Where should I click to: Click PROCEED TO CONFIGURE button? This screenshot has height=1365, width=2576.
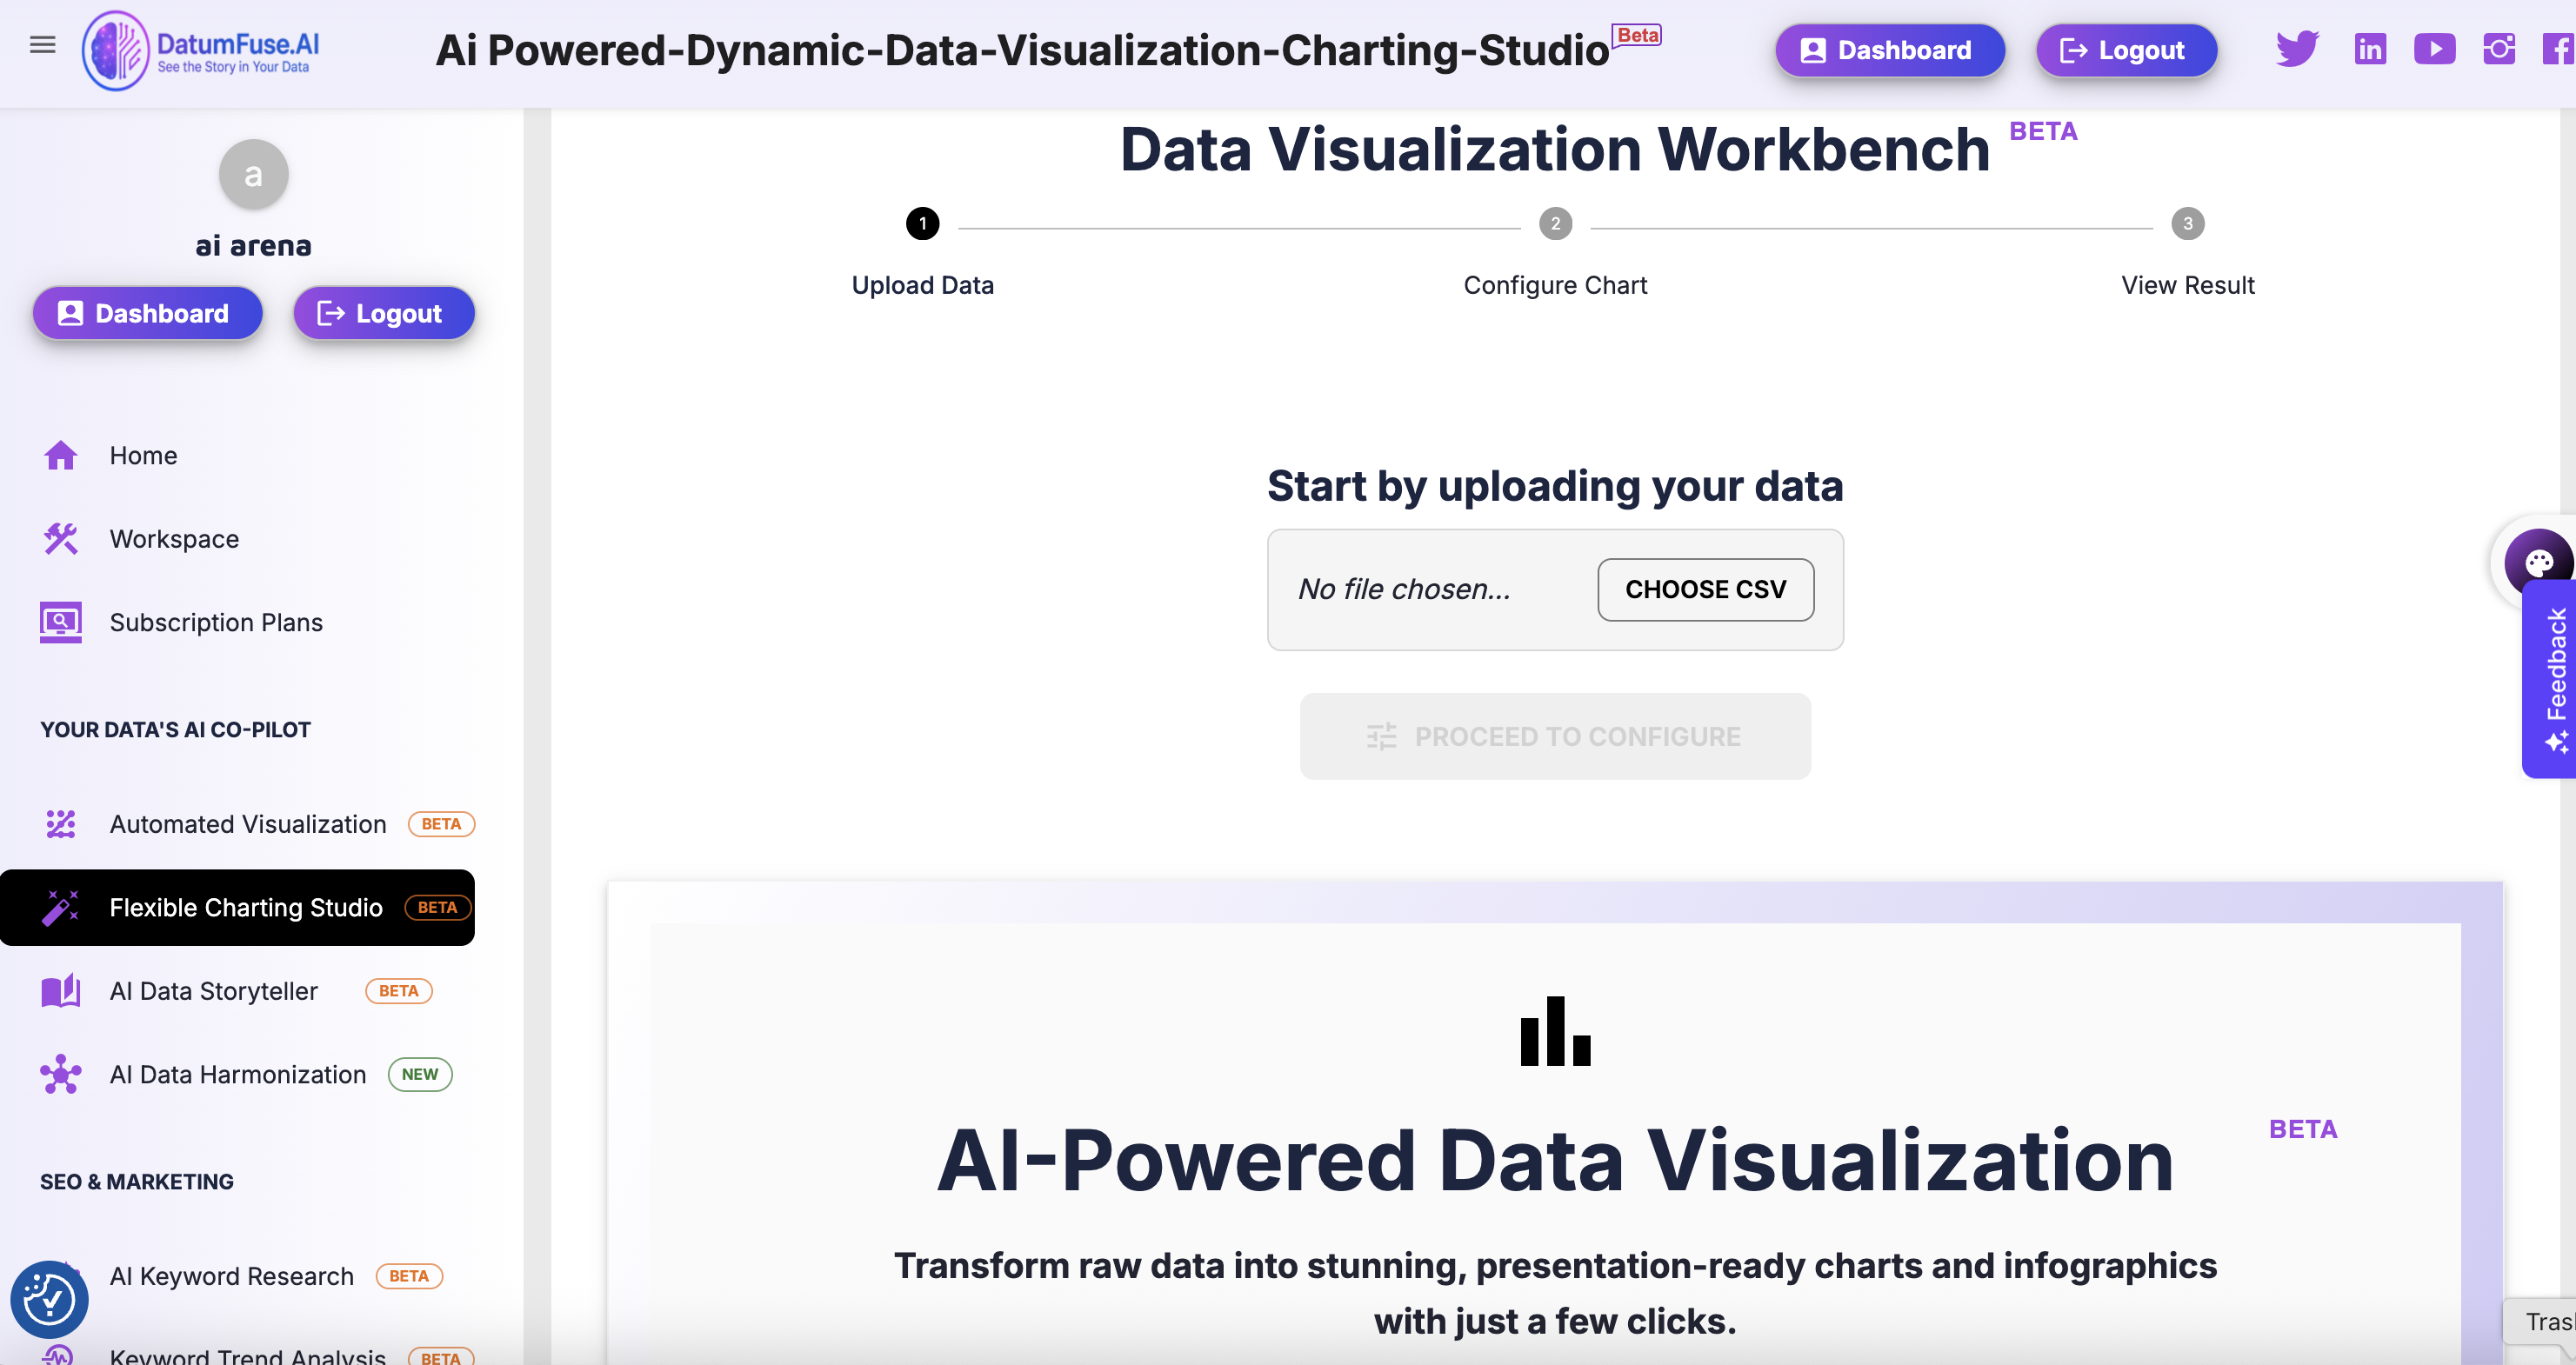point(1555,736)
